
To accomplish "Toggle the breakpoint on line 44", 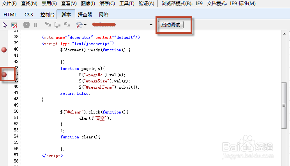I will (4, 75).
